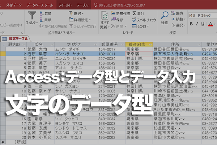Screen dimensions: 217x145
Task: Open the Filter (フィルター) funnel tool
Action: click(32, 18)
